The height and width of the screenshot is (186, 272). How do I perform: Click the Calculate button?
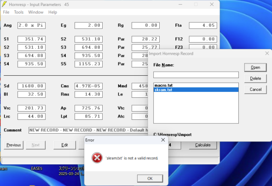point(203,145)
